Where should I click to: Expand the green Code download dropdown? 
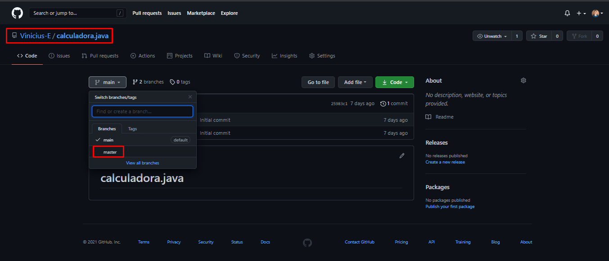click(395, 82)
